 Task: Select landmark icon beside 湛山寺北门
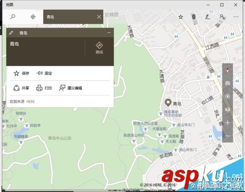pyautogui.click(x=174, y=125)
